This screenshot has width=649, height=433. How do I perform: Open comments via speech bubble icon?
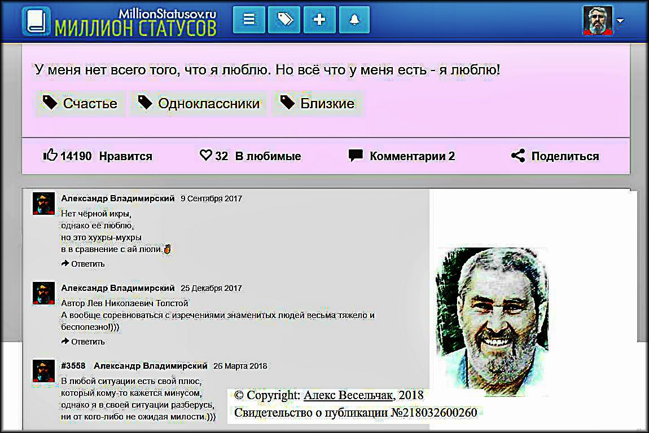click(356, 156)
